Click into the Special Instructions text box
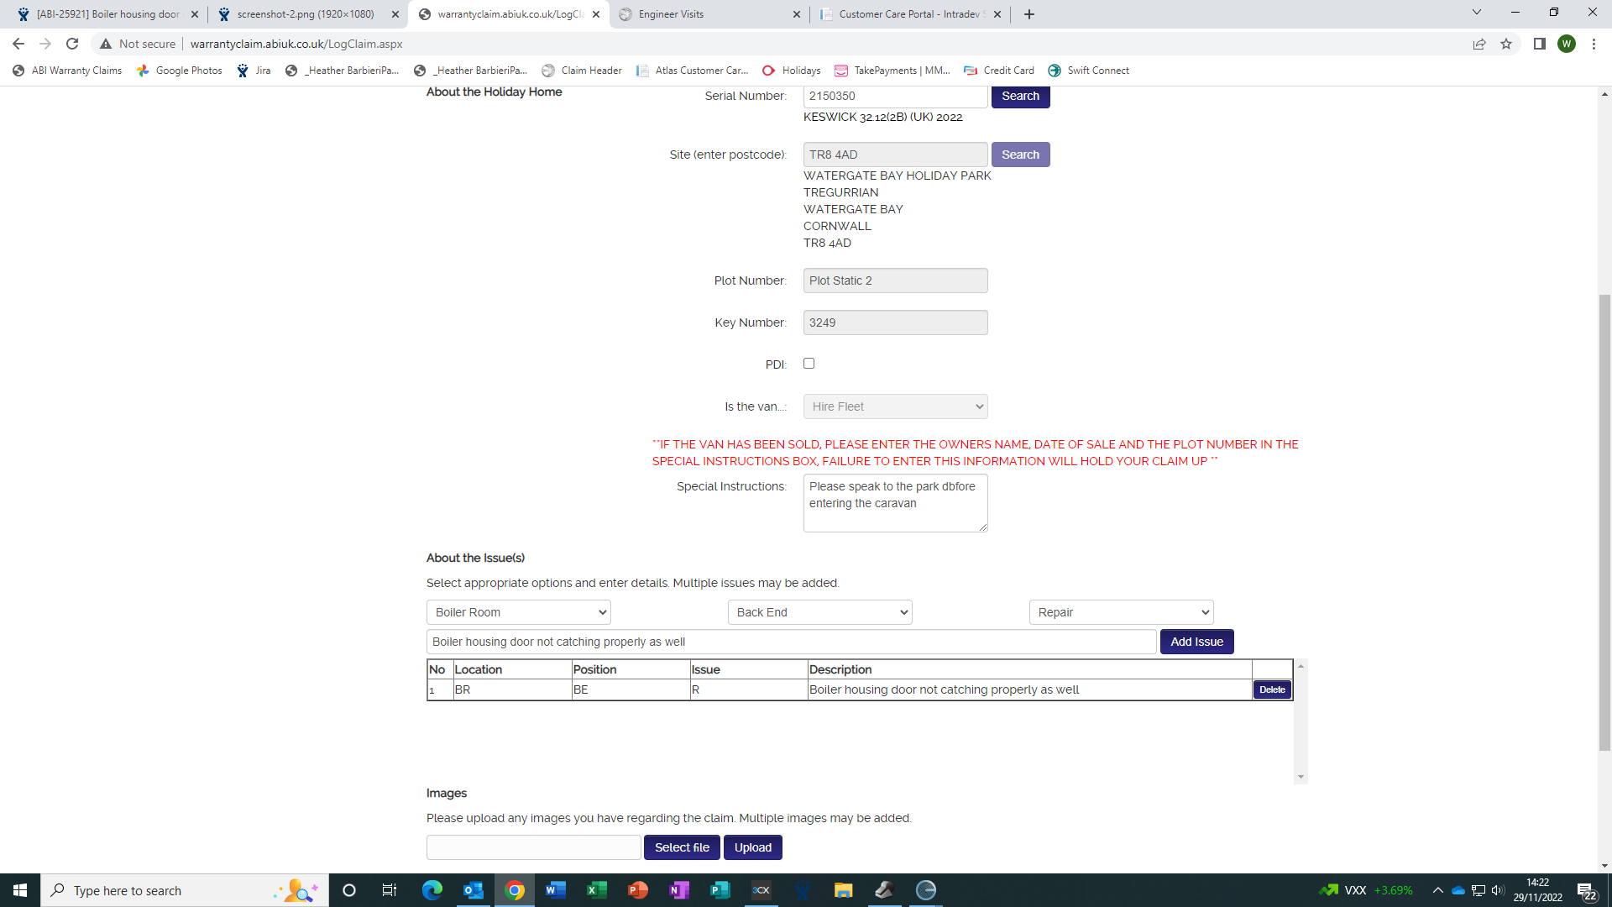The image size is (1612, 907). (895, 503)
